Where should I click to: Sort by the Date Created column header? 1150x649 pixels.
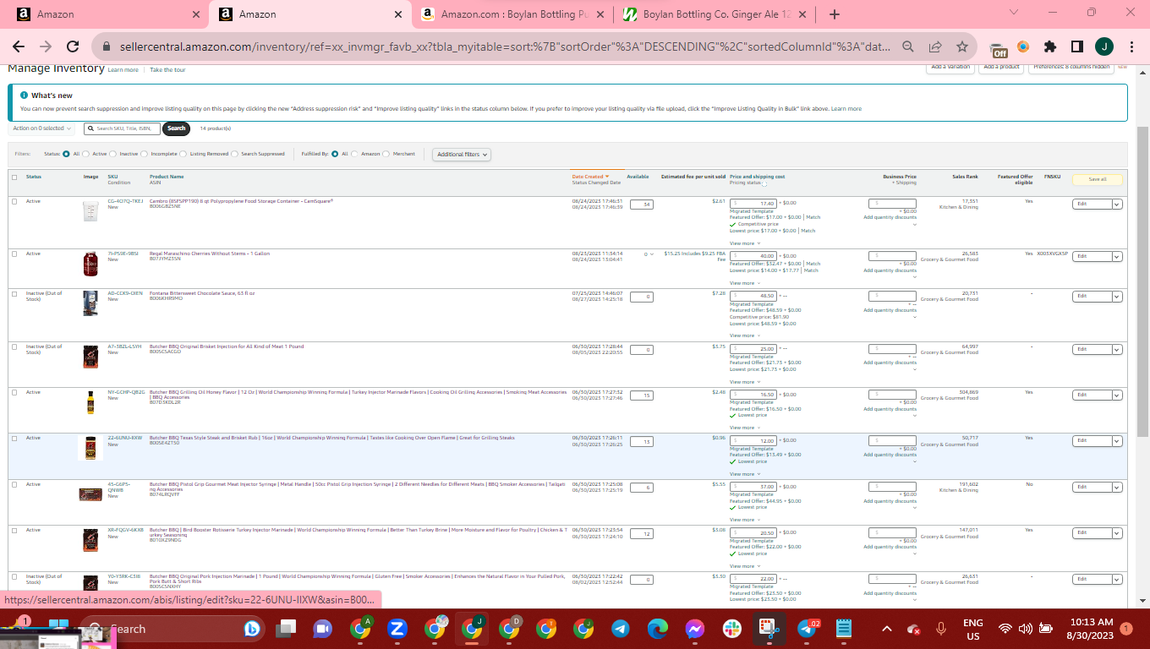pos(590,177)
